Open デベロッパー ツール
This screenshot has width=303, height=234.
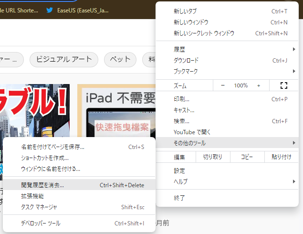(x=79, y=223)
